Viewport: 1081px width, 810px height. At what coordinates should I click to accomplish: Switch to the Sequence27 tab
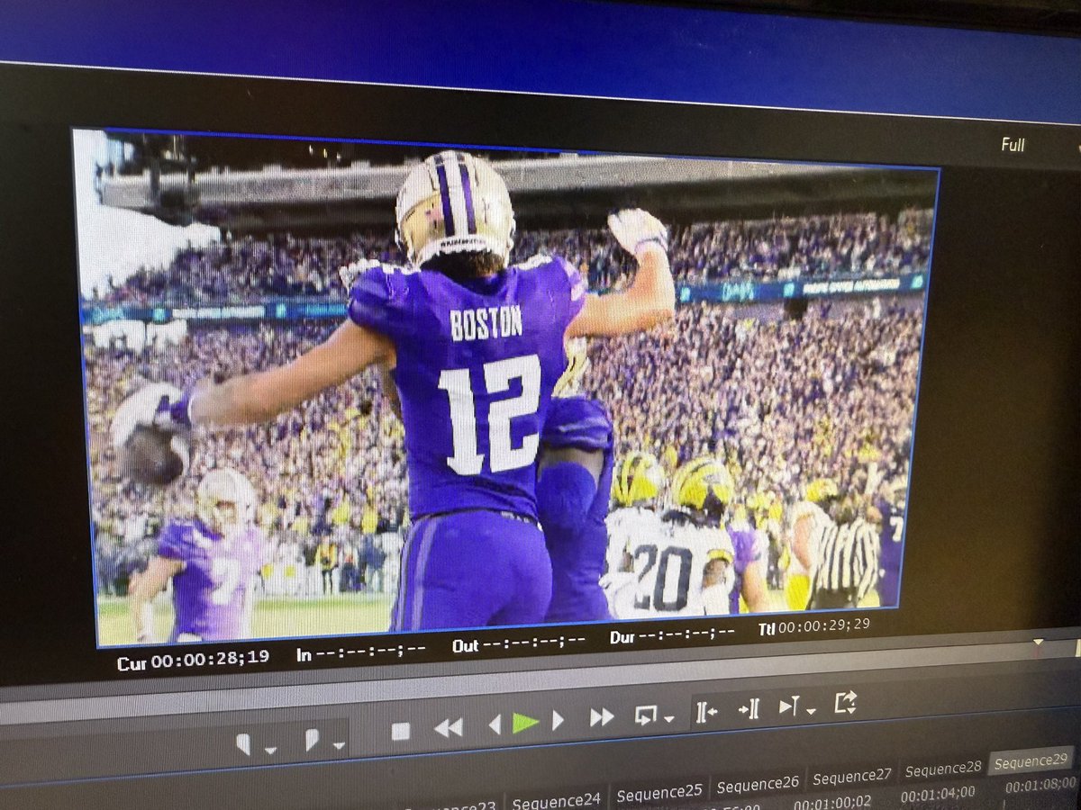click(x=851, y=776)
